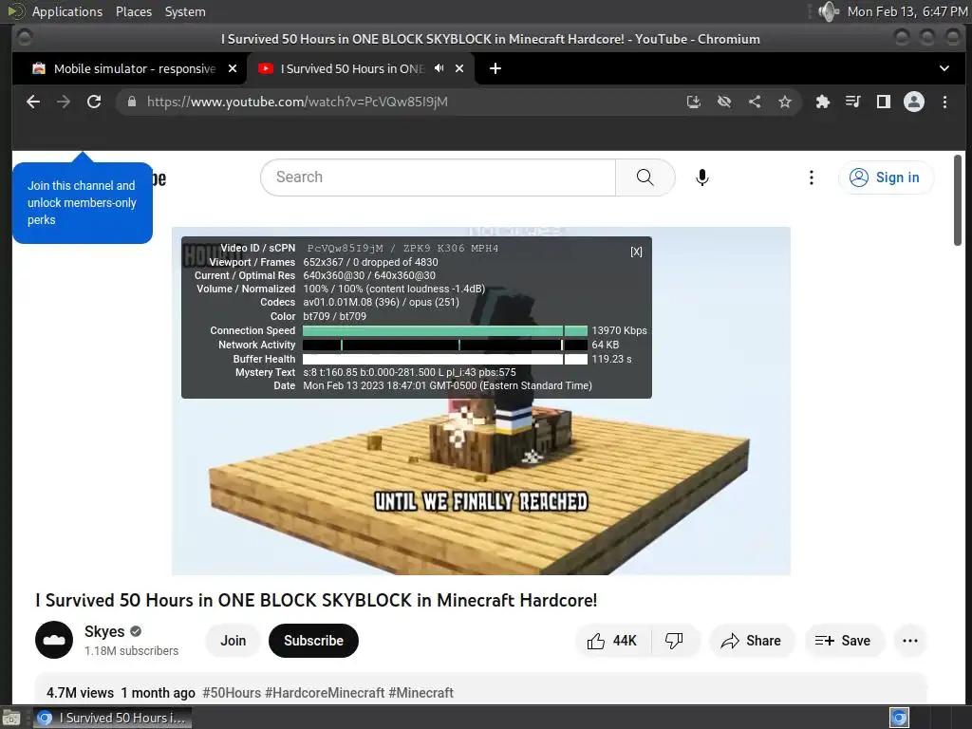Dislike the video with thumbs down

(x=675, y=641)
